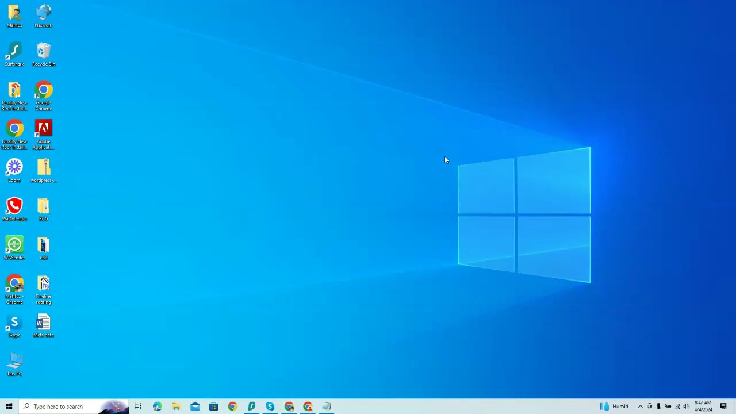736x414 pixels.
Task: Open the battery status tray icon
Action: tap(668, 407)
